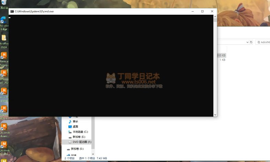The width and height of the screenshot is (270, 162).
Task: Select the lower New Volume (E:) drive entry
Action: [77, 149]
